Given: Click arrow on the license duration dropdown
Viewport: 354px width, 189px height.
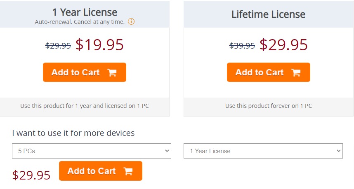Looking at the screenshot, I should pos(338,151).
